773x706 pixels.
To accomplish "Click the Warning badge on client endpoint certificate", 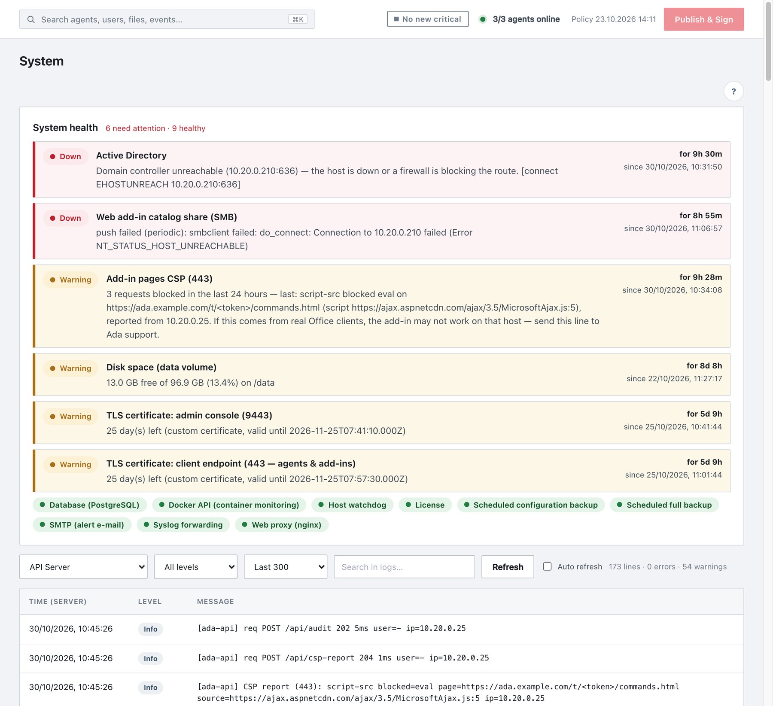I will point(71,465).
